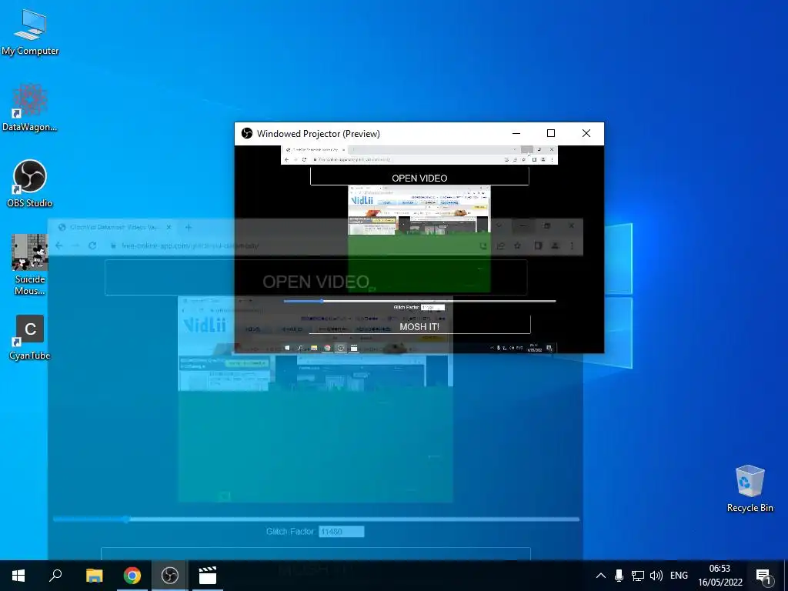Image resolution: width=788 pixels, height=591 pixels.
Task: Switch to Chrome in the taskbar
Action: 132,576
